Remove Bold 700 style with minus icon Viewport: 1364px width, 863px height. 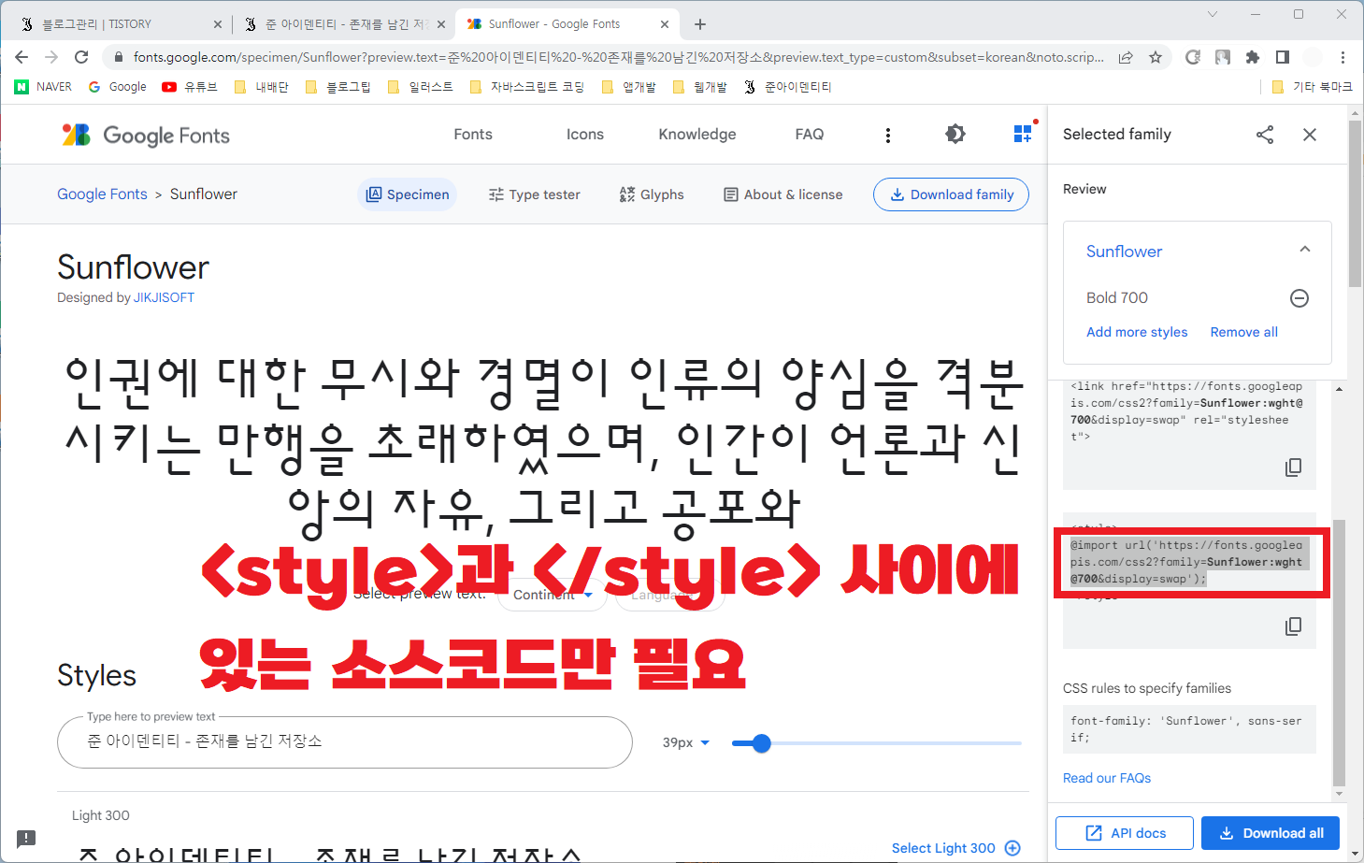point(1299,298)
